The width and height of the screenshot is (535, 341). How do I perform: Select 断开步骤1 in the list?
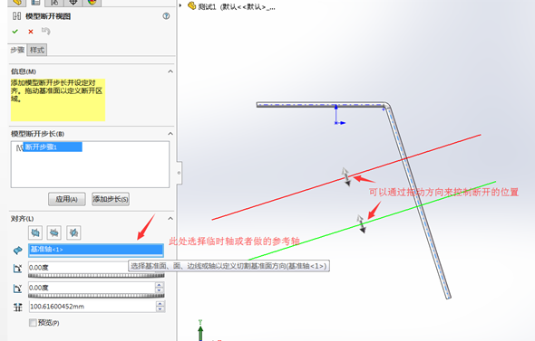[x=53, y=147]
